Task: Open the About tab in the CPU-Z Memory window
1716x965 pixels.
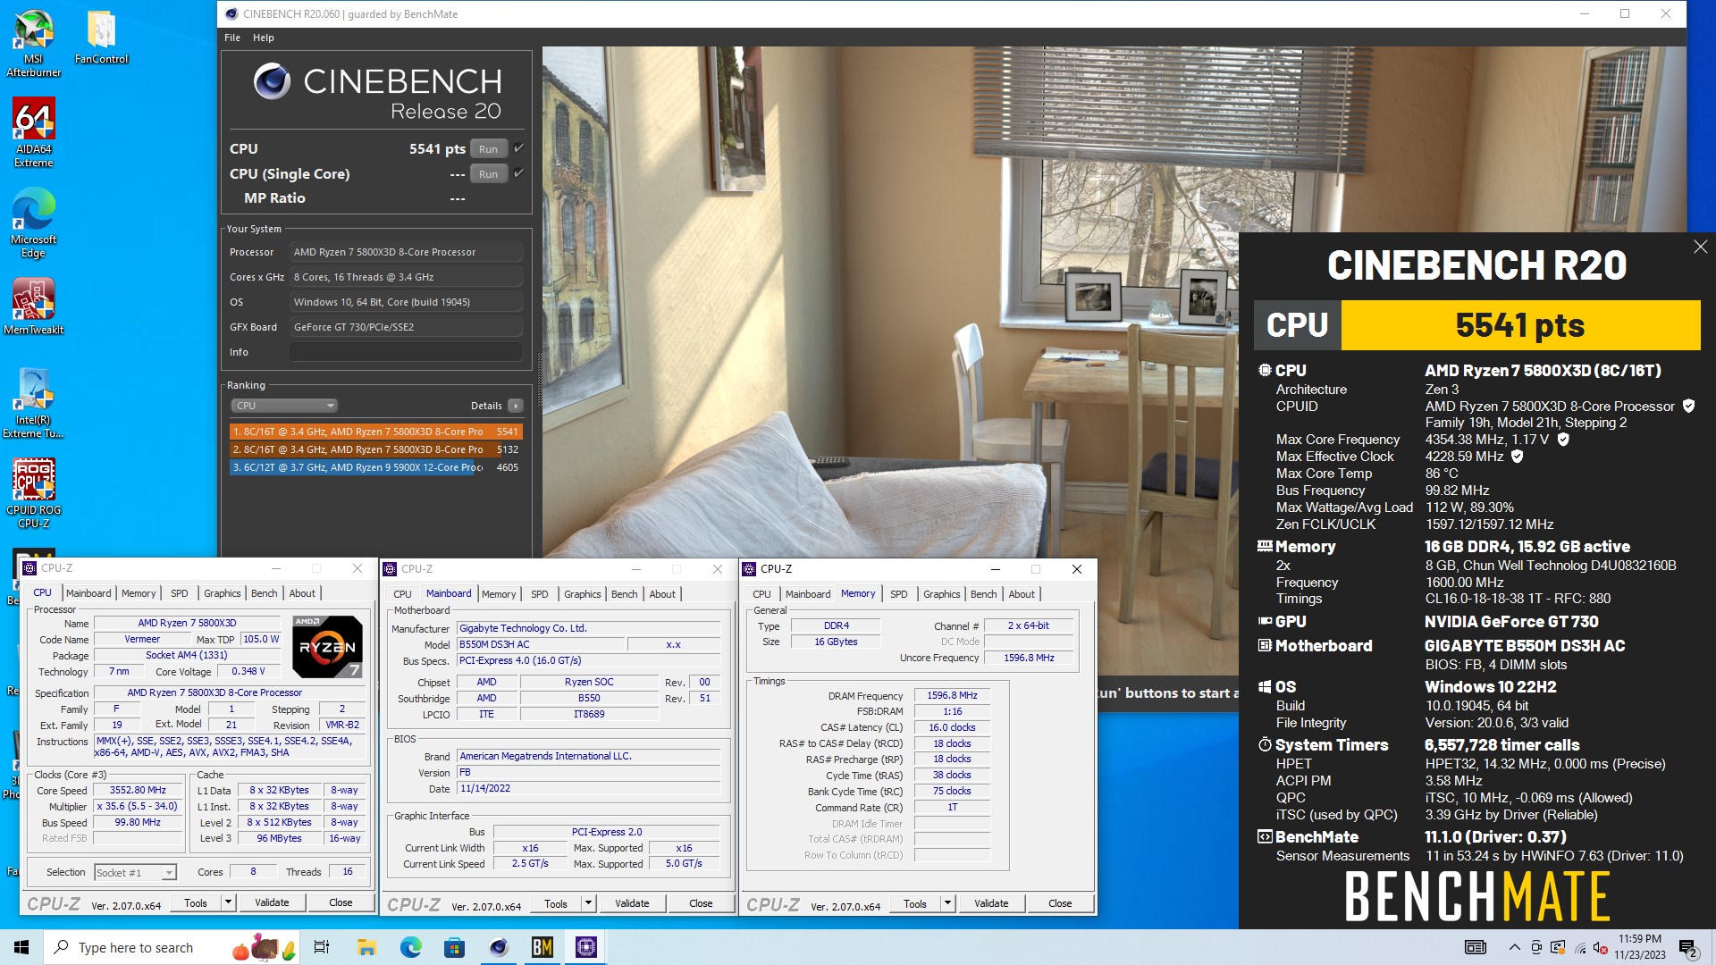Action: (1022, 594)
